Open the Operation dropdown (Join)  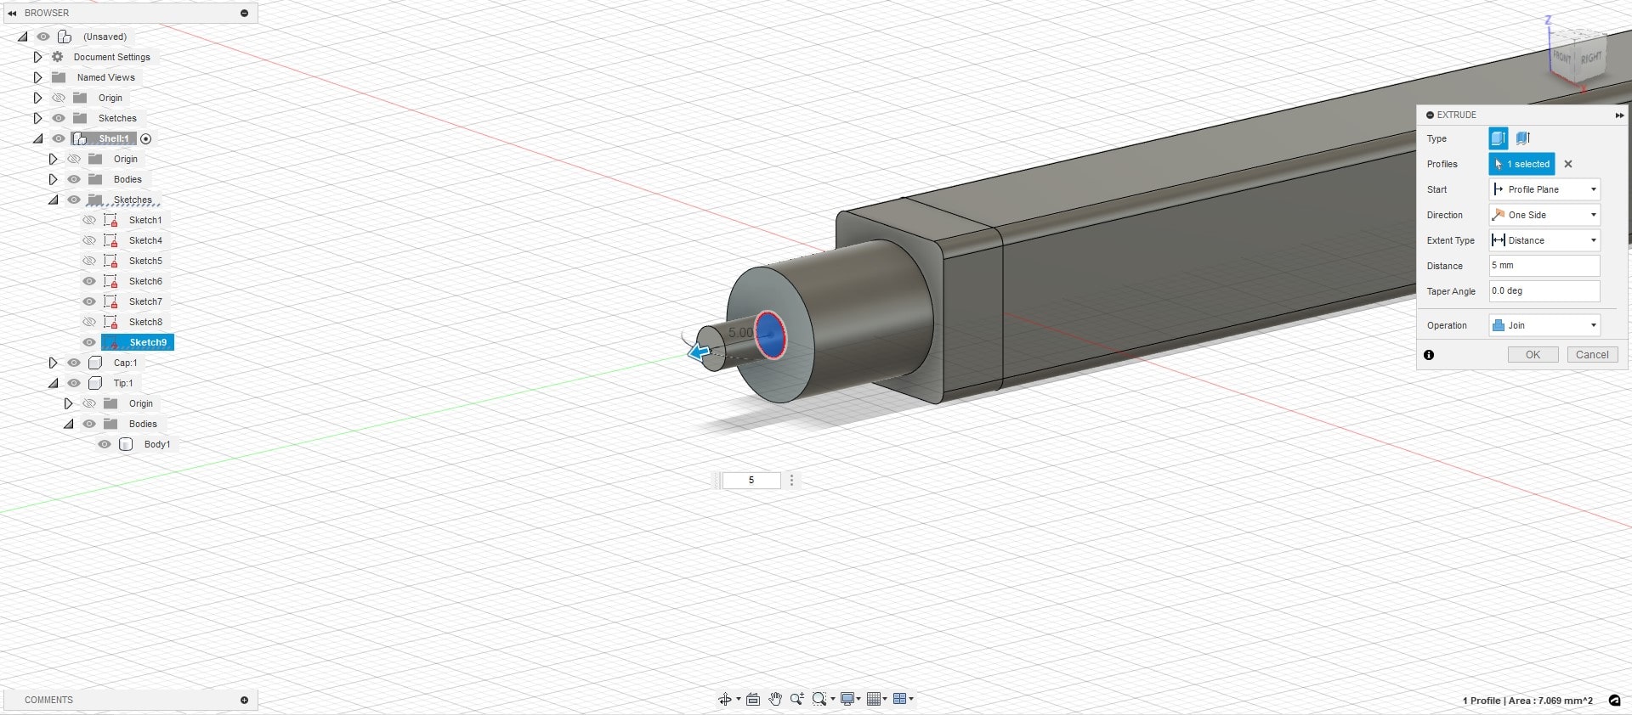coord(1544,325)
